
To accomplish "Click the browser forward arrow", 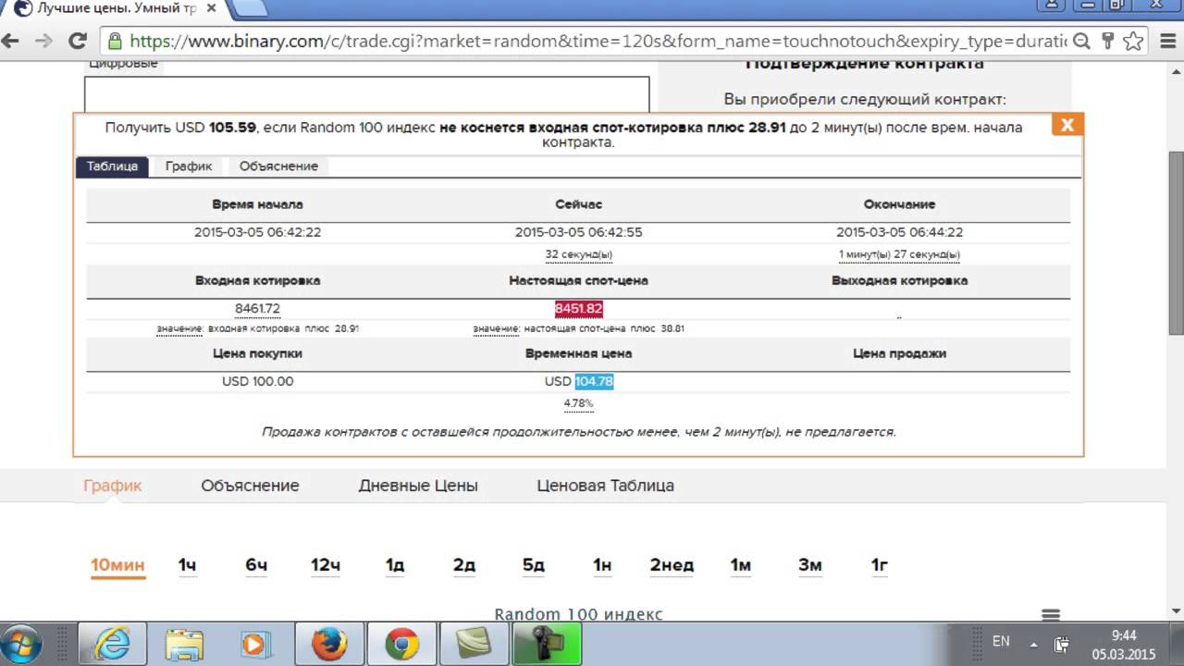I will pos(43,41).
